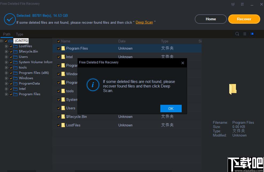The width and height of the screenshot is (264, 172).
Task: Click the $Recycle.Bin folder icon in tree
Action: (x=15, y=51)
